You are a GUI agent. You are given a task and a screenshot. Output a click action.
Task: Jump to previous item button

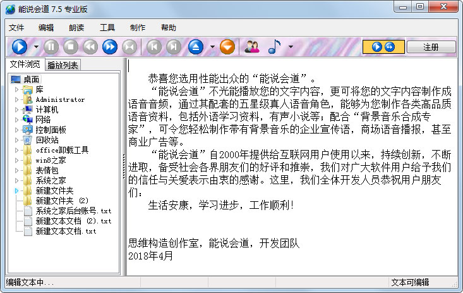tap(154, 47)
